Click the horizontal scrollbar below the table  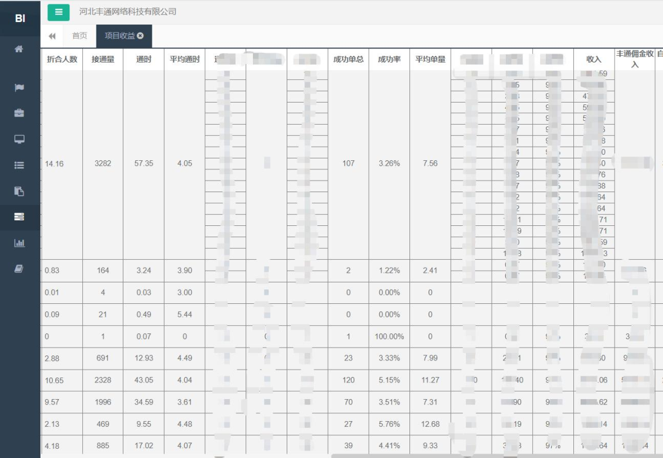497,456
